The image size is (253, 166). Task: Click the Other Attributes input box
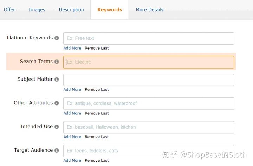(x=148, y=103)
